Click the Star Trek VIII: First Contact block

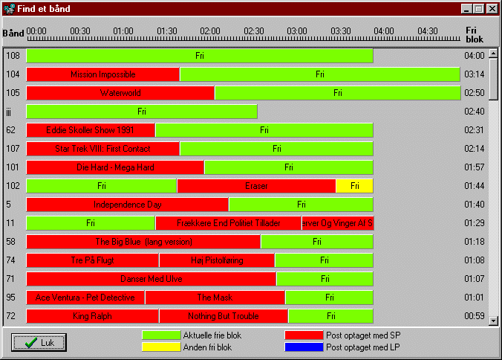tap(102, 149)
